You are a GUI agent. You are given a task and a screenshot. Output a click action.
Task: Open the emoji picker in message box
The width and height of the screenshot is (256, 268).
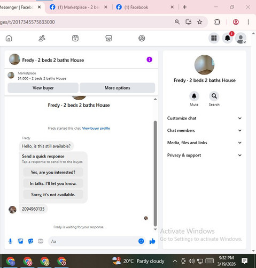(141, 241)
